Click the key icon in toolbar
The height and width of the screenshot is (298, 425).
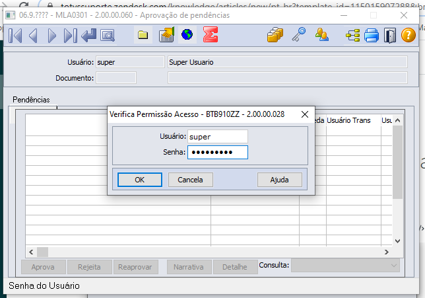coord(299,34)
